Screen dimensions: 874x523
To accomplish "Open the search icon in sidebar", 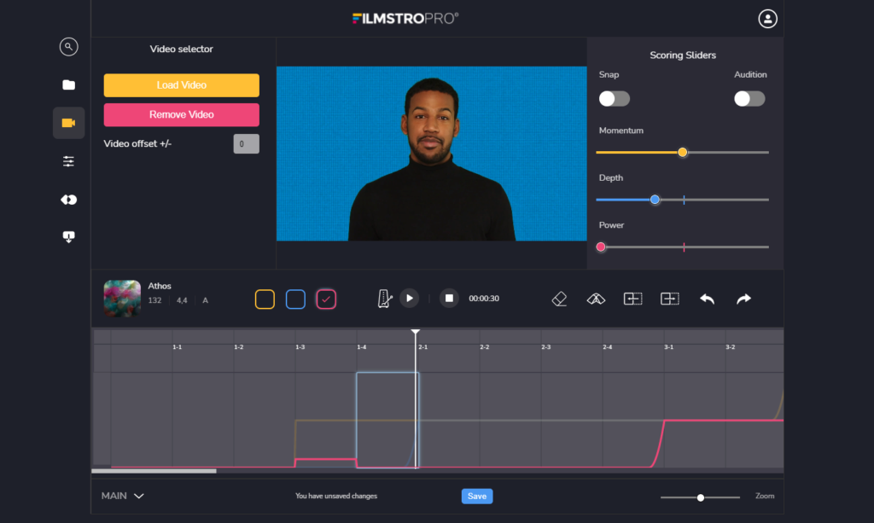I will pos(68,47).
